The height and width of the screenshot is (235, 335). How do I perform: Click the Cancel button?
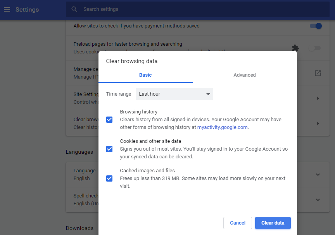(238, 223)
